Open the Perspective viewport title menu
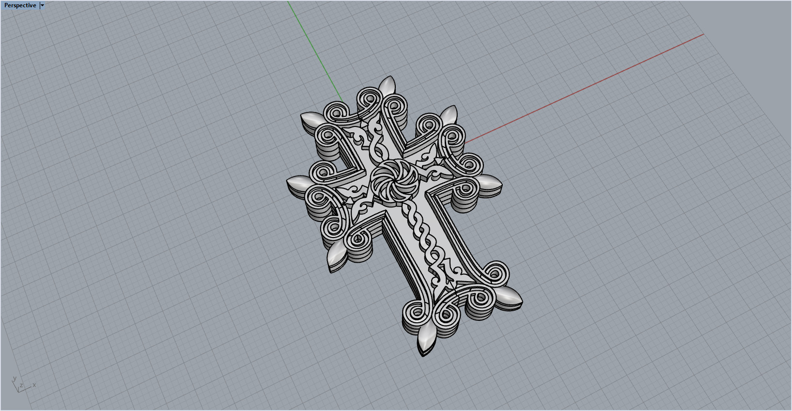The height and width of the screenshot is (411, 792). tap(20, 5)
